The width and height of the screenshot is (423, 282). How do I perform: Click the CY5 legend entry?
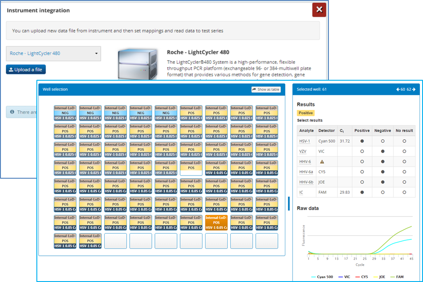click(362, 277)
